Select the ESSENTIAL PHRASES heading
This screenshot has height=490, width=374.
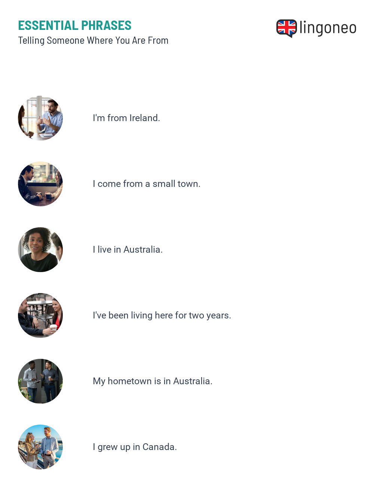(x=75, y=25)
